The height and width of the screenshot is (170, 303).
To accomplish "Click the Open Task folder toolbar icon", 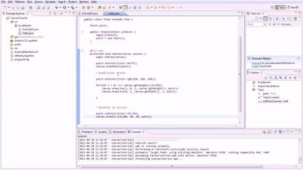I will point(104,8).
